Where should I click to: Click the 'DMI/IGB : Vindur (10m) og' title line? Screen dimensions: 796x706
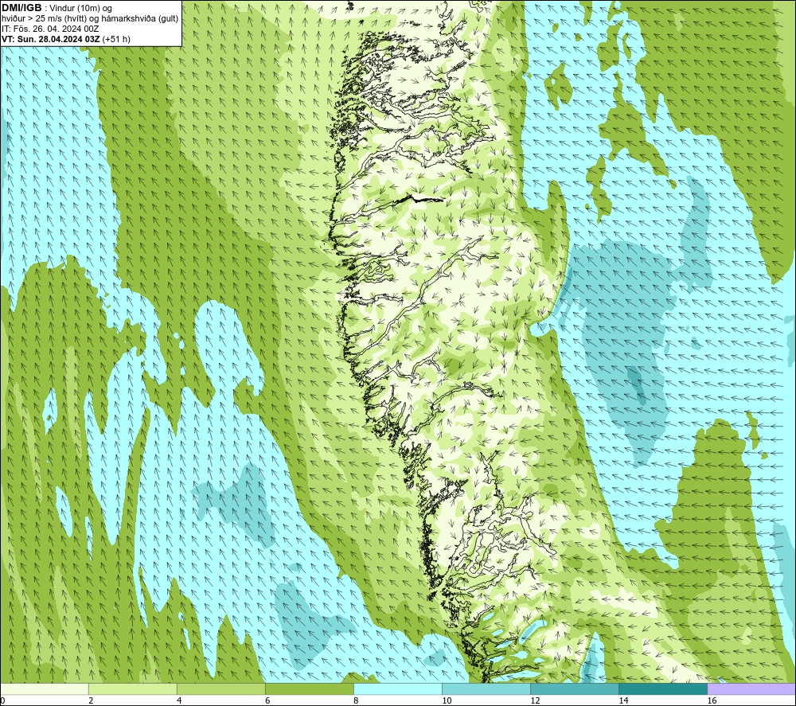57,8
